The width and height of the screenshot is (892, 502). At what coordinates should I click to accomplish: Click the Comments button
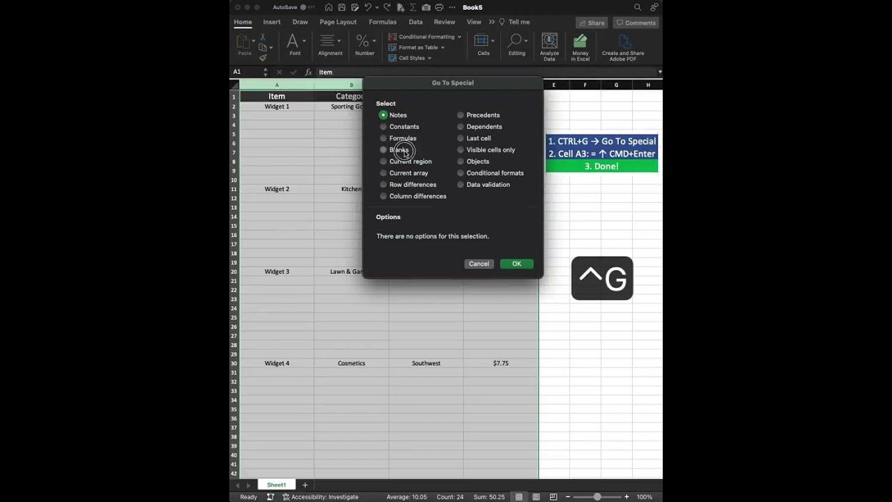point(635,23)
